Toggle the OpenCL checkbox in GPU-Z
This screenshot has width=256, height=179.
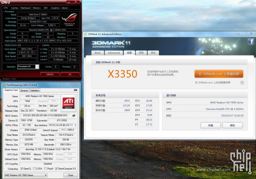click(x=22, y=169)
